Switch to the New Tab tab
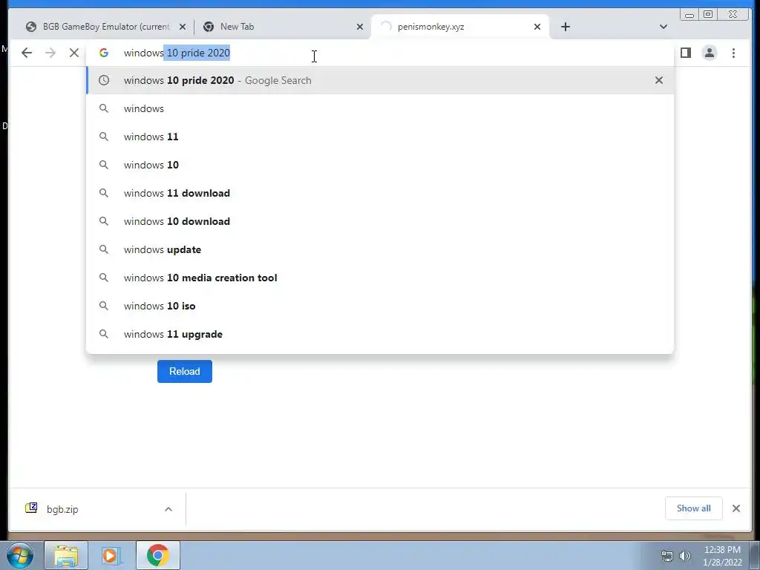This screenshot has height=570, width=760. click(x=283, y=27)
